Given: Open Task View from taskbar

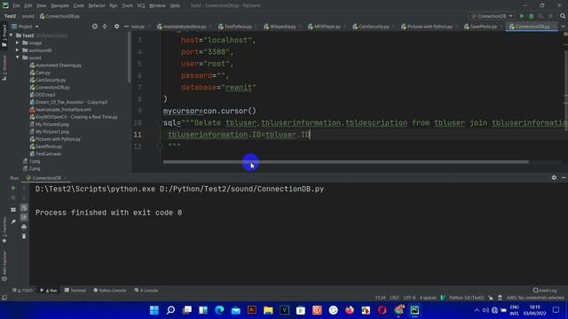Looking at the screenshot, I should point(187,310).
